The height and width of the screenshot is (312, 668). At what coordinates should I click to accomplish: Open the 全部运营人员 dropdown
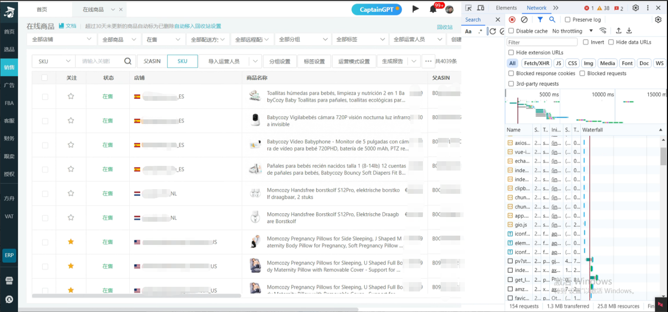click(x=417, y=40)
